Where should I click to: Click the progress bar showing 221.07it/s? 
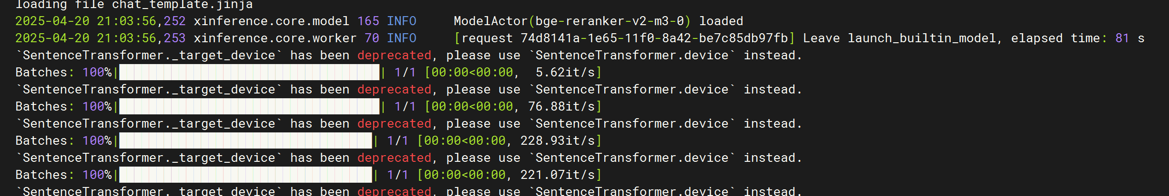(x=245, y=175)
